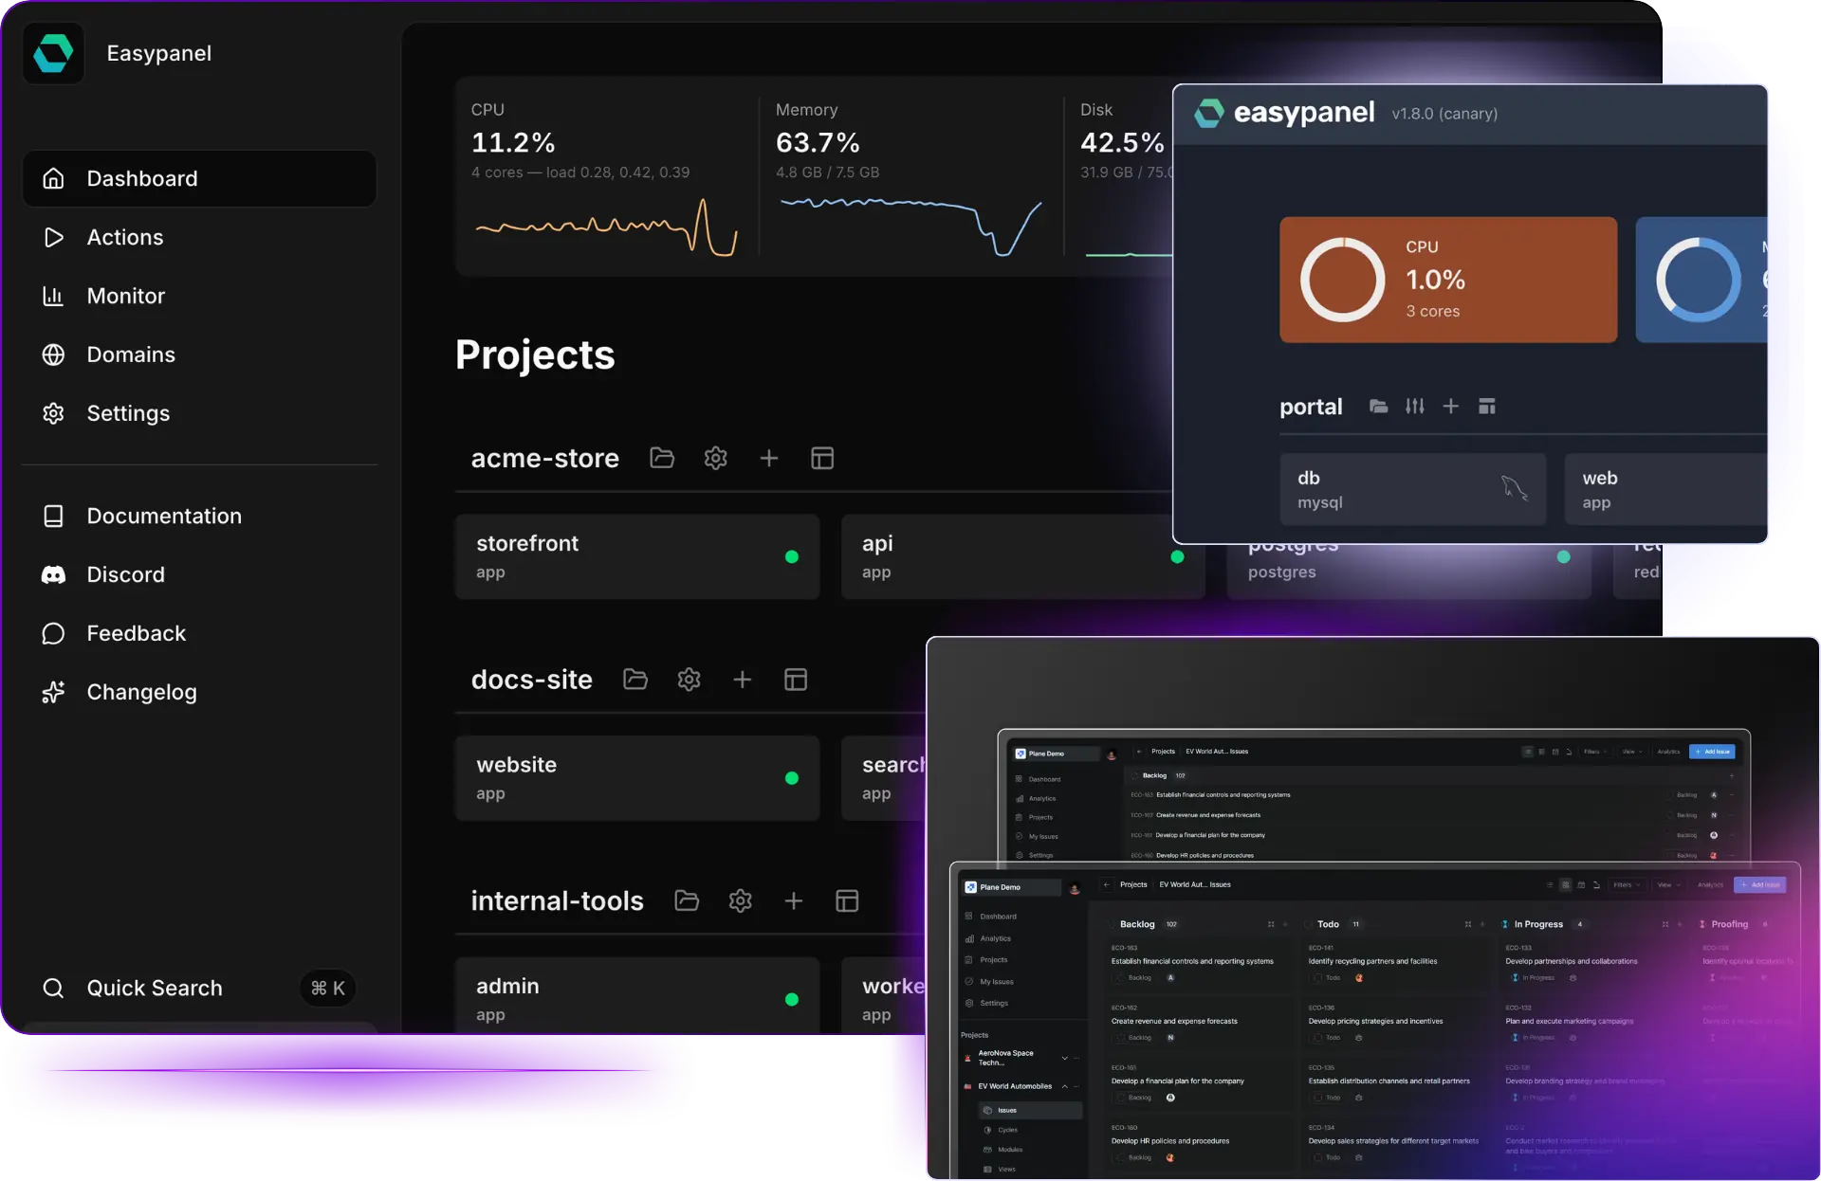
Task: Select list layout in the back Plane window
Action: click(x=1528, y=752)
